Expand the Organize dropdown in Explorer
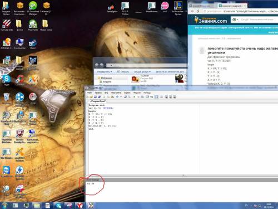Image resolution: width=278 pixels, height=209 pixels. pyautogui.click(x=105, y=72)
